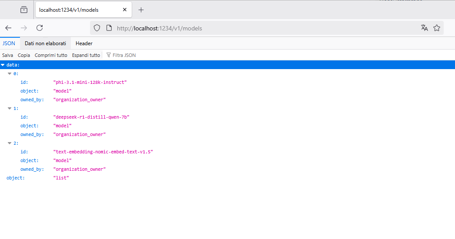Click owned_by key of item 2
The height and width of the screenshot is (239, 455).
pyautogui.click(x=32, y=169)
